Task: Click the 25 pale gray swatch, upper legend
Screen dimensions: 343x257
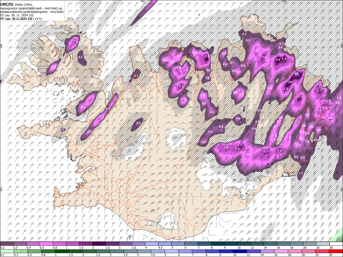Action: click(x=323, y=244)
